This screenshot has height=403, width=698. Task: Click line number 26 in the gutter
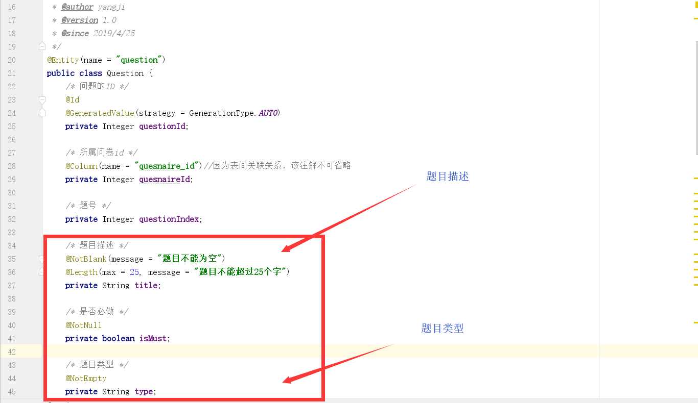click(x=12, y=139)
